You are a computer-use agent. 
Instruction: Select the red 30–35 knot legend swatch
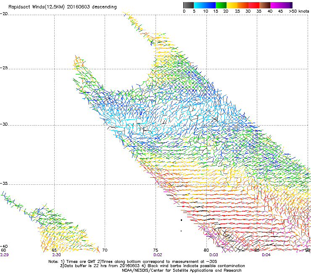click(x=254, y=5)
